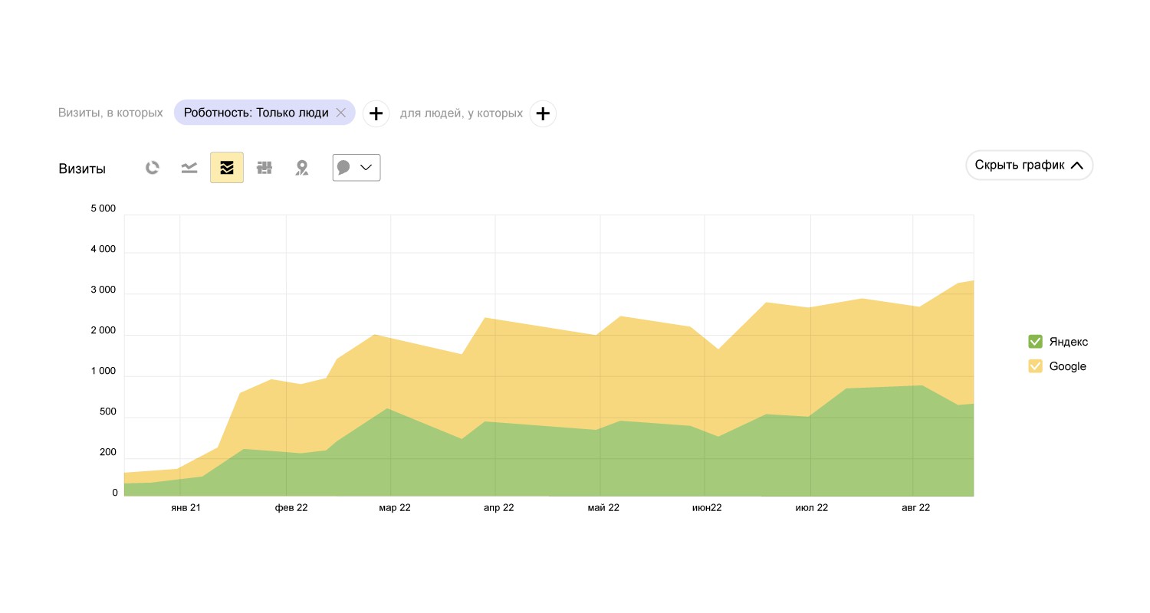This screenshot has width=1150, height=613.
Task: Uncheck the Google series checkbox
Action: point(1035,366)
